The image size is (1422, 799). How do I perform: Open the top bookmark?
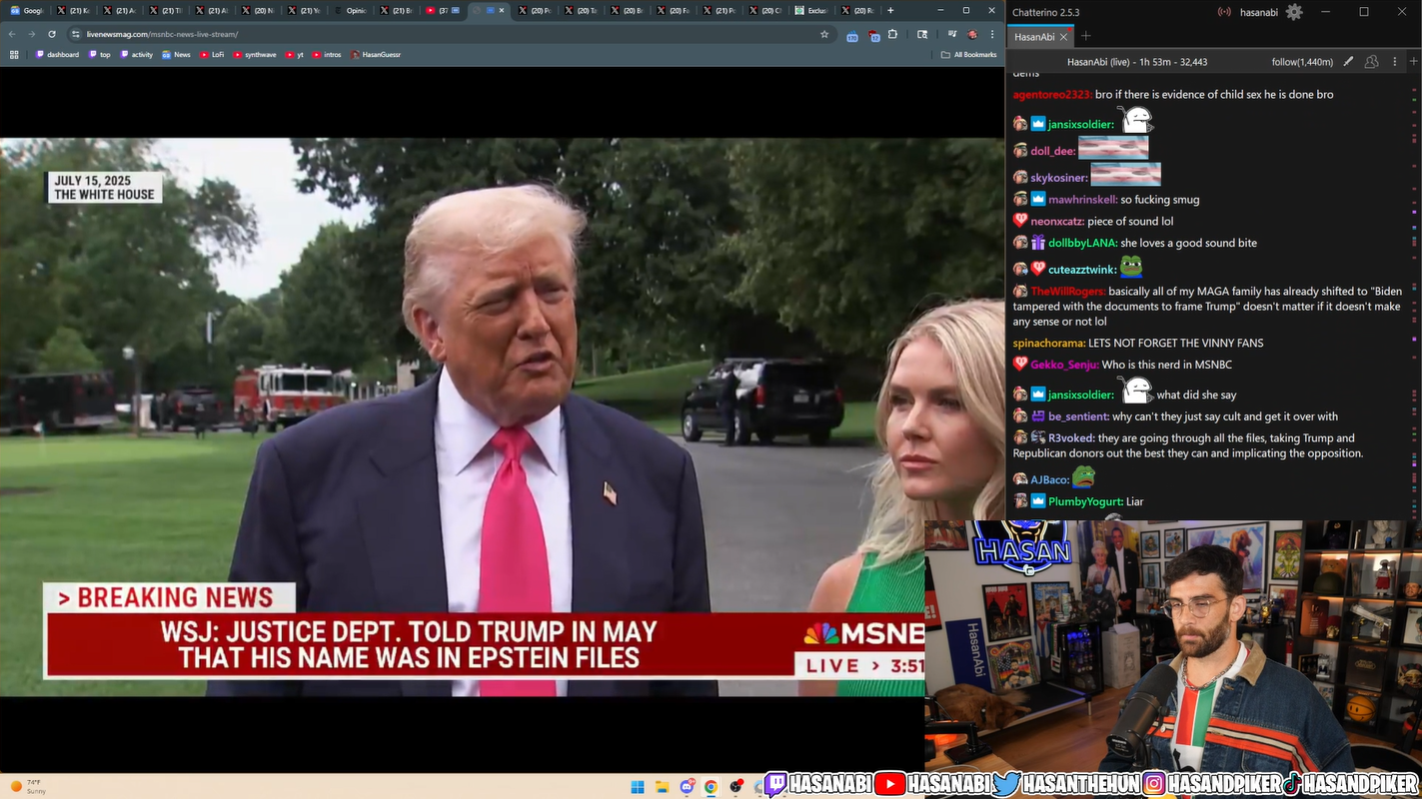point(101,55)
